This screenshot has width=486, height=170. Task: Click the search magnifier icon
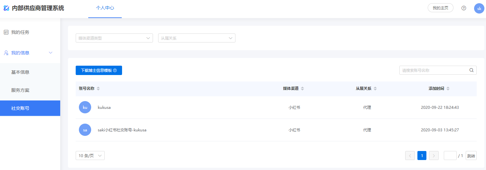click(x=472, y=70)
